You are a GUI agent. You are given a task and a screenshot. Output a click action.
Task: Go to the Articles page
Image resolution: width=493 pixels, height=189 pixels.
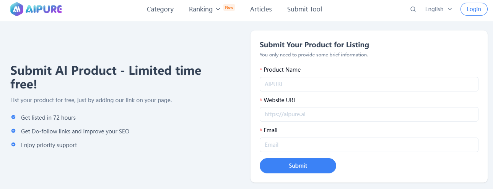[x=261, y=9]
